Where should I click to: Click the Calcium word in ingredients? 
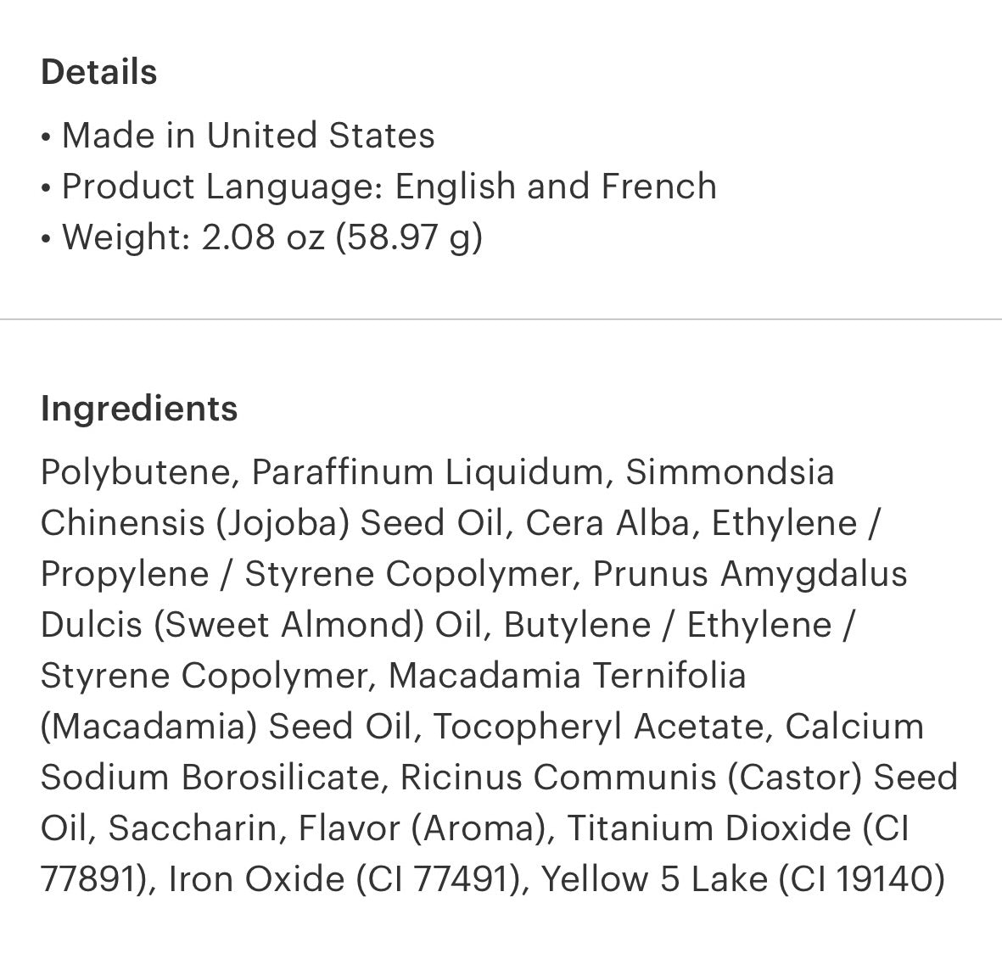854,727
